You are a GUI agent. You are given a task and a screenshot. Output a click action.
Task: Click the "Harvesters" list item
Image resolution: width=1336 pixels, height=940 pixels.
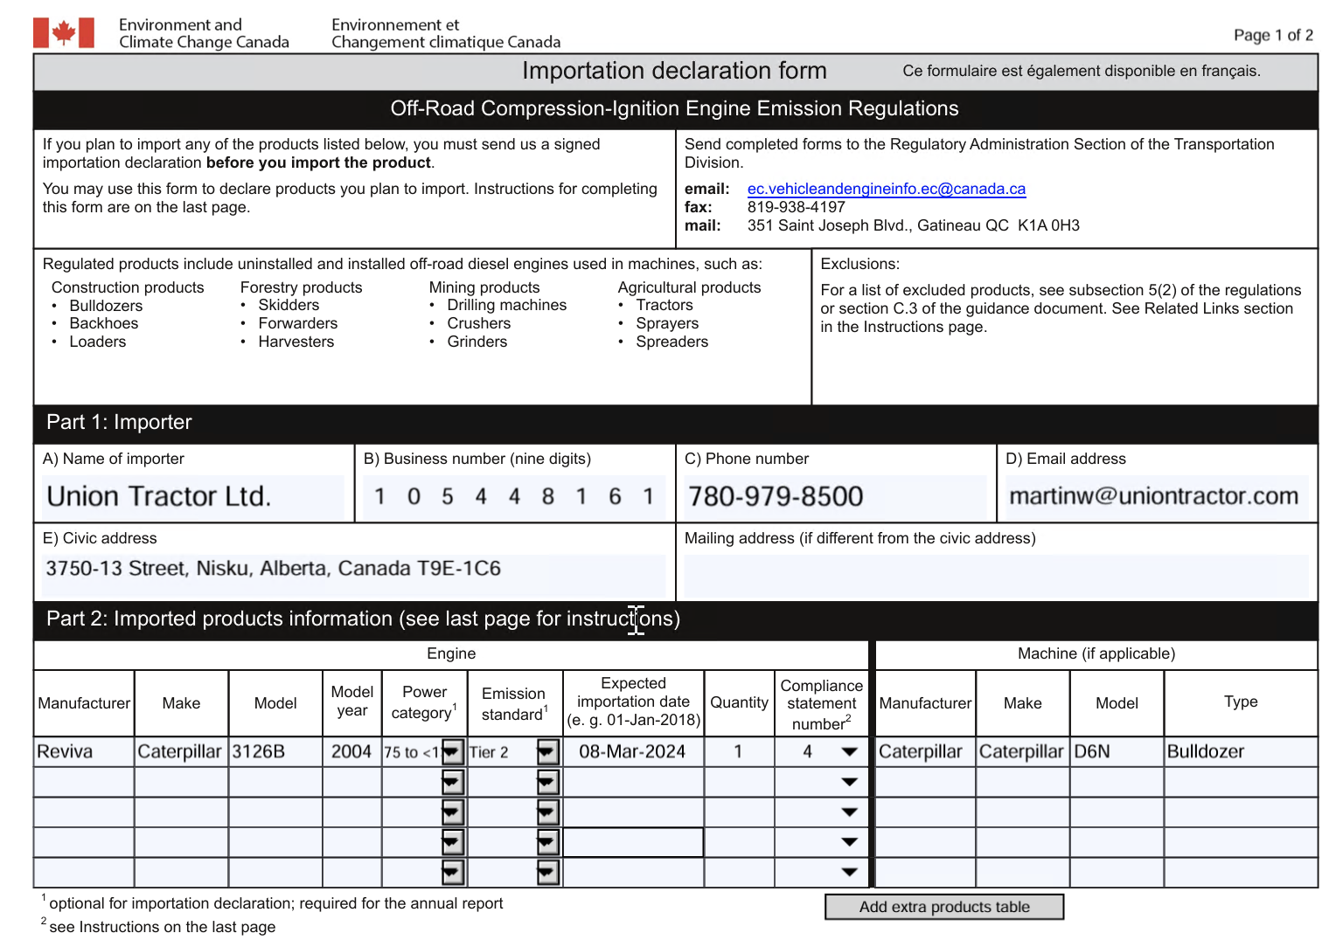click(296, 342)
